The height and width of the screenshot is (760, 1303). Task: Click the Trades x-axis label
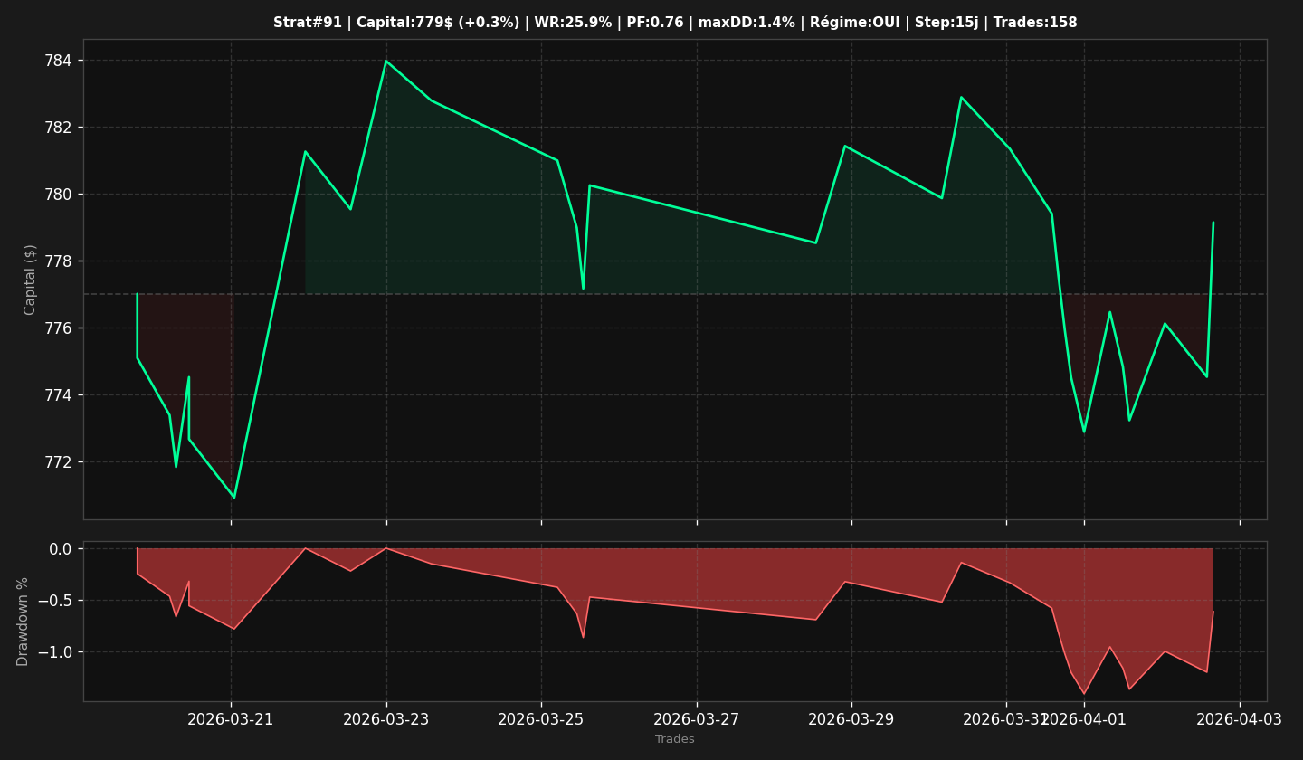(x=675, y=739)
